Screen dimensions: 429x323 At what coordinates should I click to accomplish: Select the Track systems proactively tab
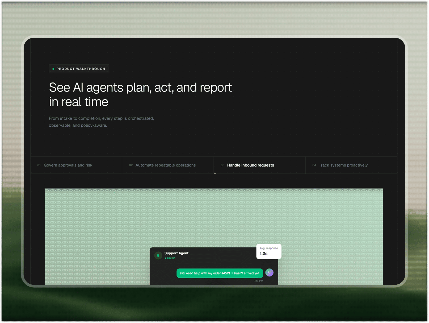pyautogui.click(x=351, y=165)
